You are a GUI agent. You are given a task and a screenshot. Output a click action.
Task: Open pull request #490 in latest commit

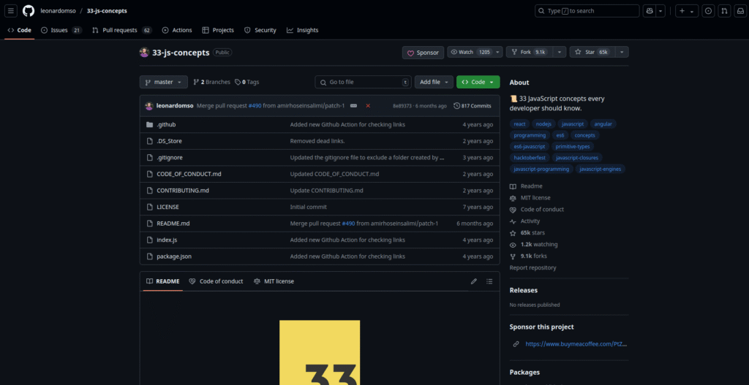255,106
